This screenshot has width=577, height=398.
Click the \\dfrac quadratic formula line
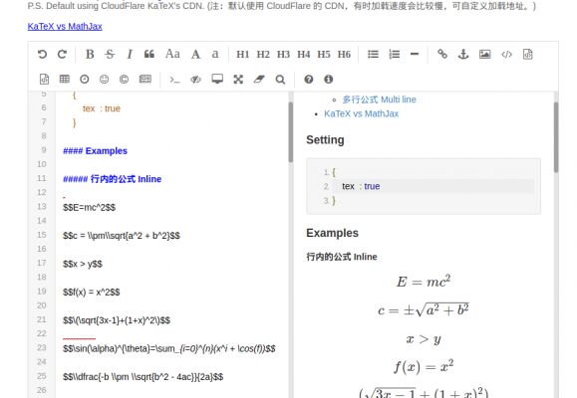[143, 377]
